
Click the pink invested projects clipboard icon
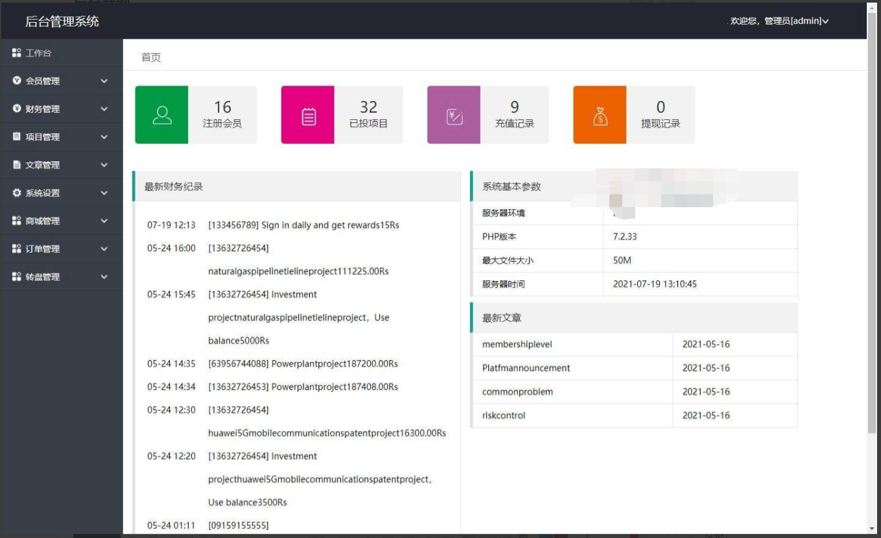[308, 115]
